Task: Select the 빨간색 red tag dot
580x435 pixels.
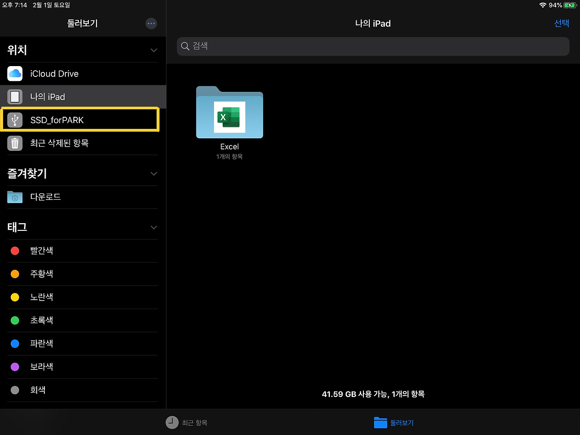Action: pyautogui.click(x=15, y=251)
